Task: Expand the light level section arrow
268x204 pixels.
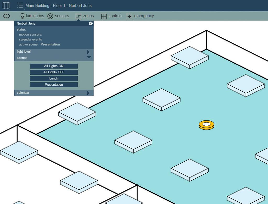Action: coord(88,52)
